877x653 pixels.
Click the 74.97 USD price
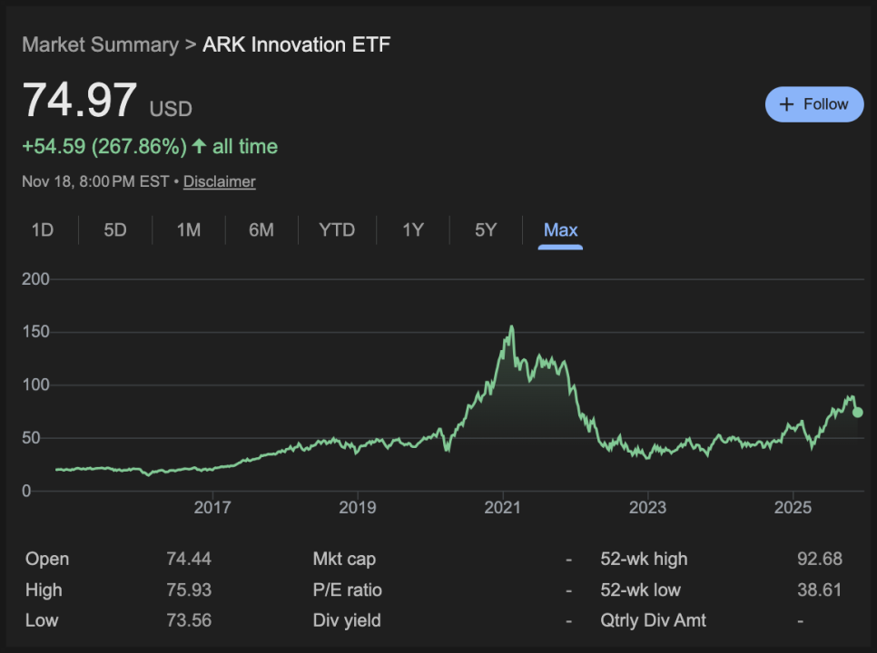80,102
